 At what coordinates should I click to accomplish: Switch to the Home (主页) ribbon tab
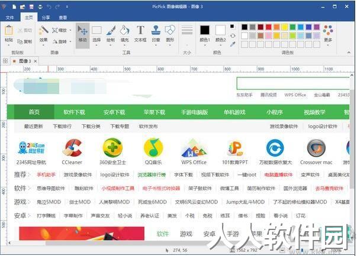(x=29, y=17)
